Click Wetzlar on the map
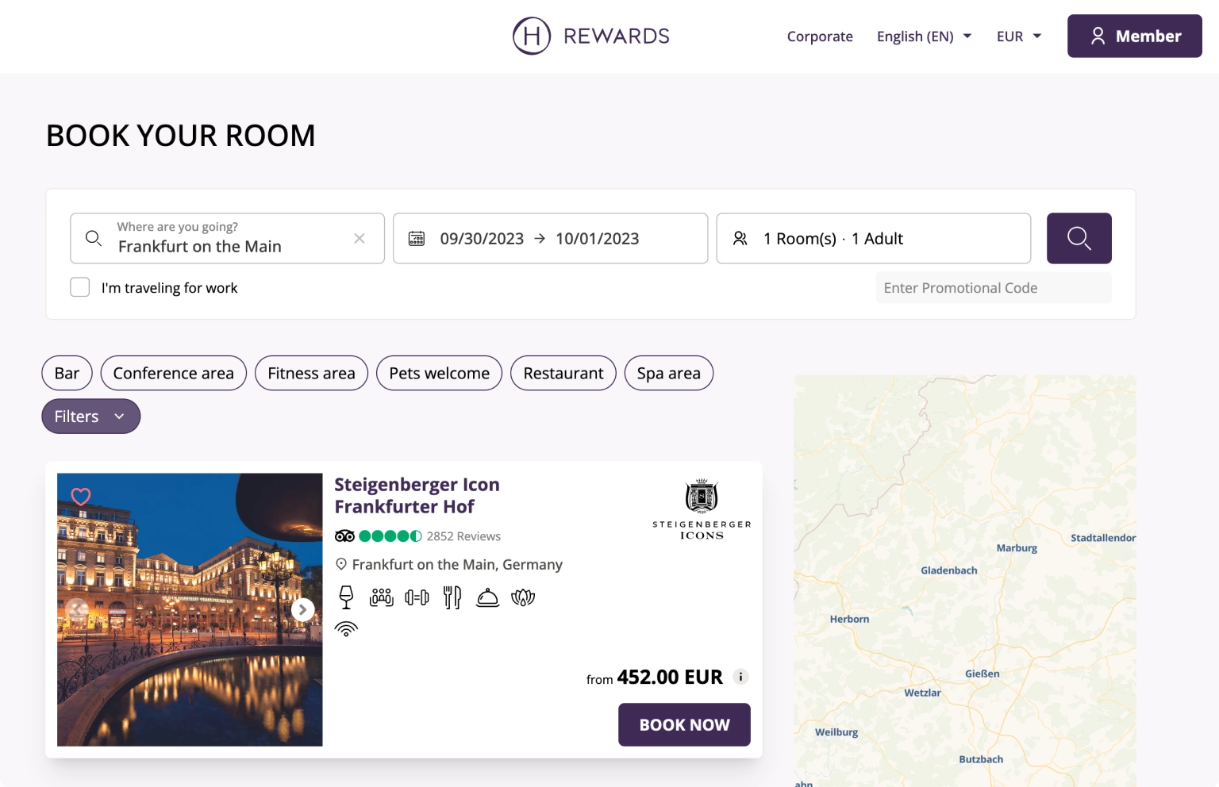The height and width of the screenshot is (787, 1219). tap(922, 693)
